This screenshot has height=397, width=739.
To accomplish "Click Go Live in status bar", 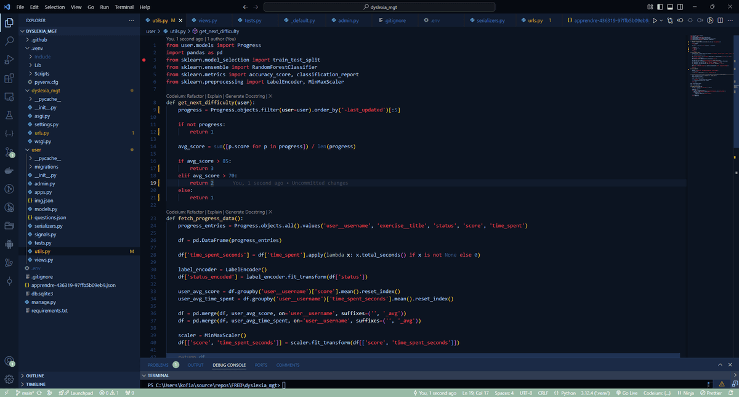I will [x=626, y=393].
